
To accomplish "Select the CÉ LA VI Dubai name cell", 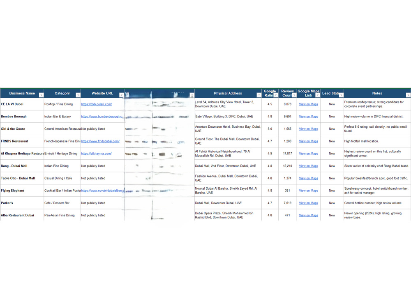I will coord(22,104).
